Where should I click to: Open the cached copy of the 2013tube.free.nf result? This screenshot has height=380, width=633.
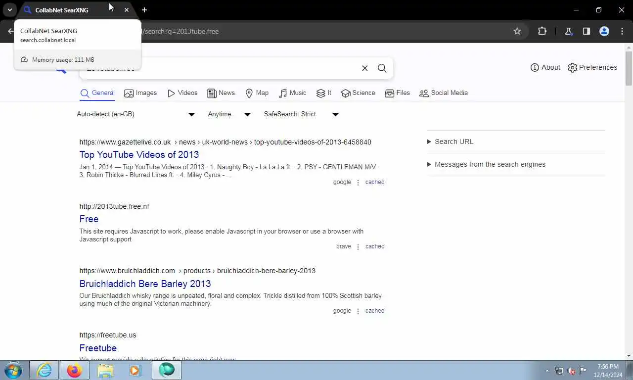pyautogui.click(x=375, y=246)
